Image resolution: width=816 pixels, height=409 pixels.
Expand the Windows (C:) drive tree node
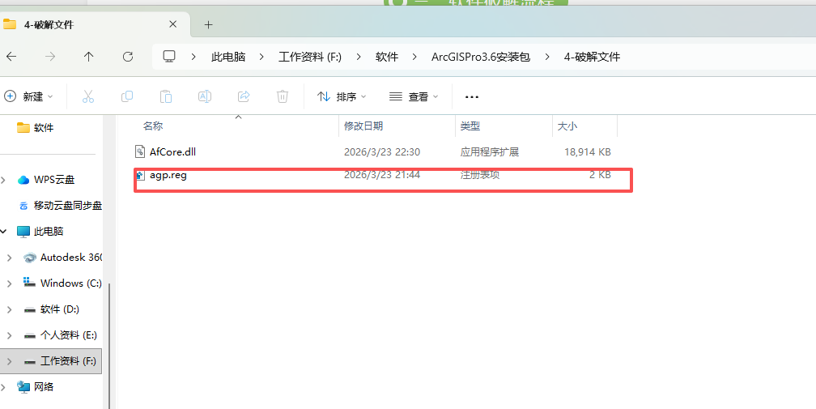click(9, 283)
